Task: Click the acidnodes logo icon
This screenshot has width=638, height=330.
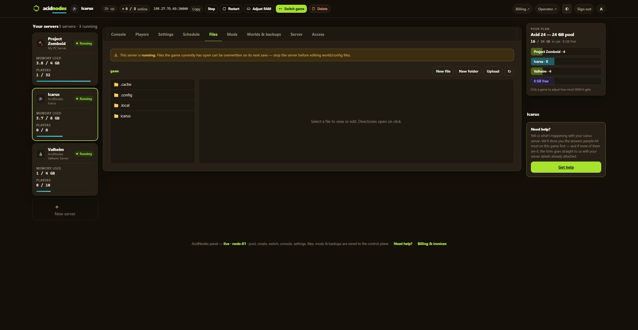Action: [x=36, y=8]
